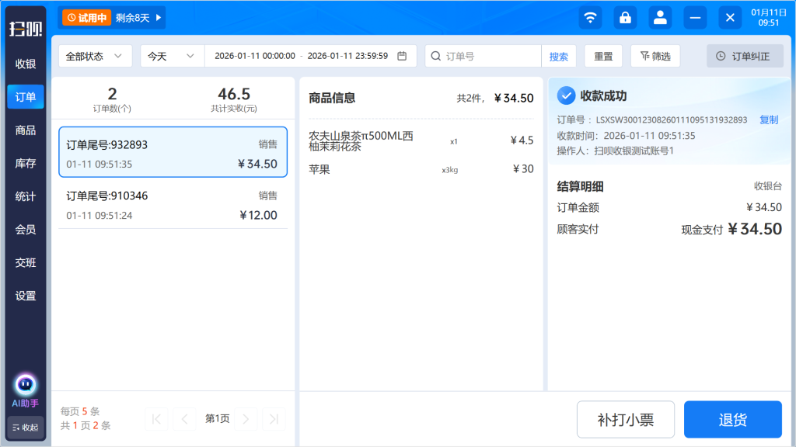Expand the trial 剩余8天 arrow

159,17
